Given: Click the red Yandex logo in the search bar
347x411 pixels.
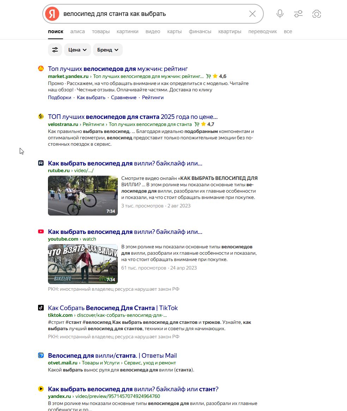Looking at the screenshot, I should tap(52, 14).
